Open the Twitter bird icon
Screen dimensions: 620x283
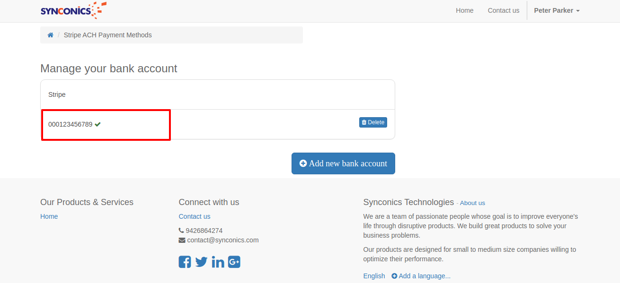click(201, 262)
